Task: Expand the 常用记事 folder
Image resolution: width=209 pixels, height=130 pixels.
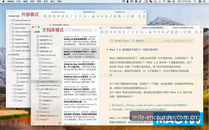Action: 35,51
